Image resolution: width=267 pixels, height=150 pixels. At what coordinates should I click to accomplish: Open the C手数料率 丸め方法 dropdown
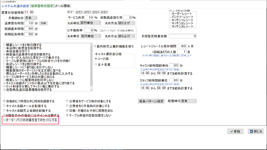[127, 36]
